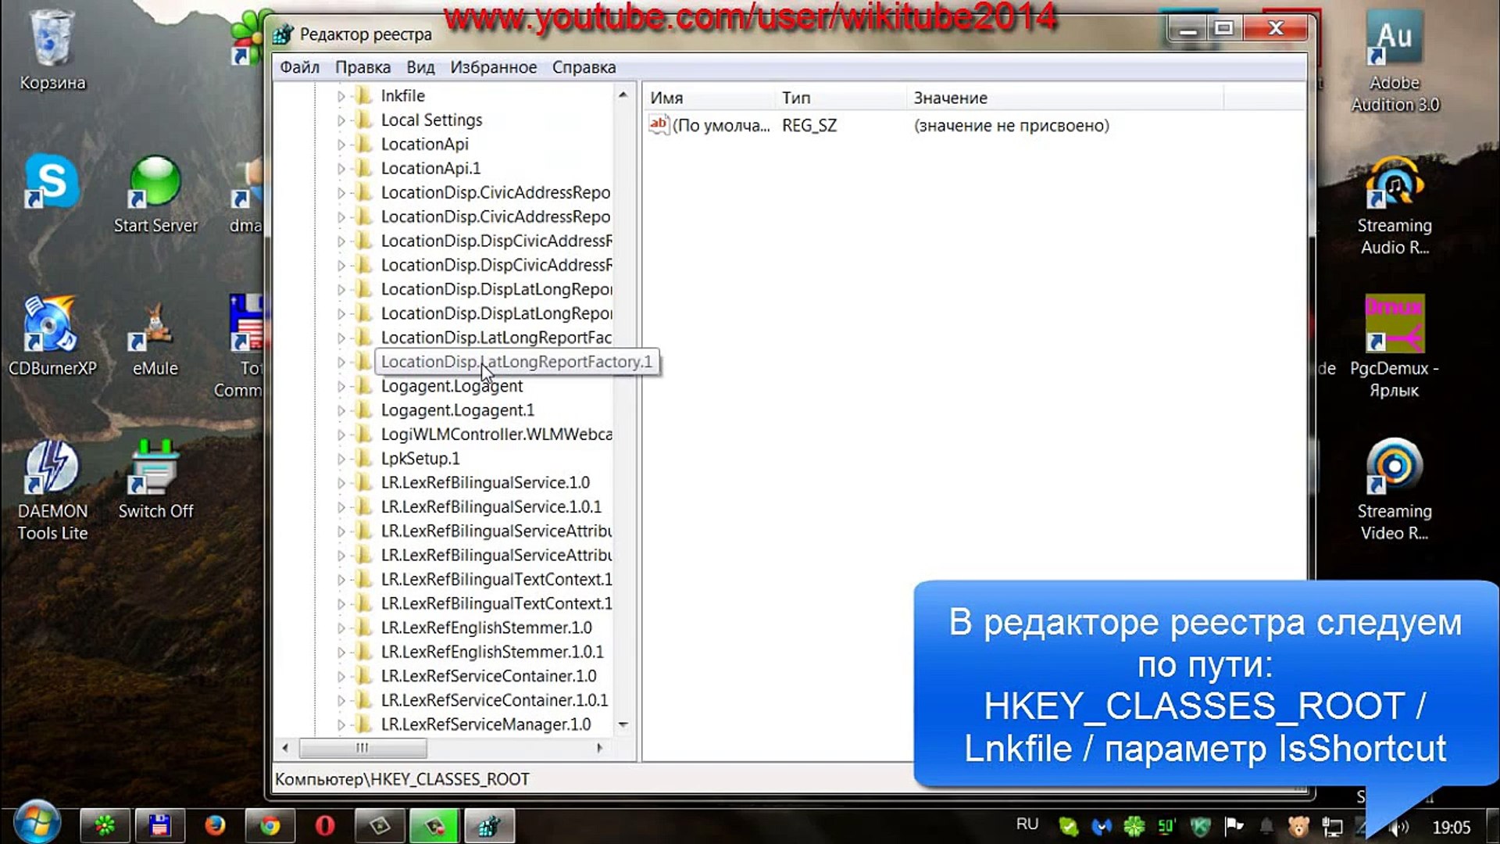The width and height of the screenshot is (1500, 844).
Task: Expand the LocationApi key node
Action: point(341,145)
